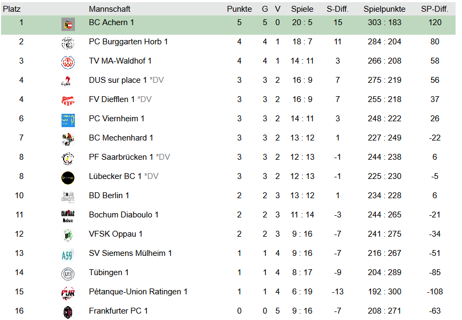The width and height of the screenshot is (462, 320).
Task: Click the PC Burggarten Horb 1 logo
Action: click(68, 43)
